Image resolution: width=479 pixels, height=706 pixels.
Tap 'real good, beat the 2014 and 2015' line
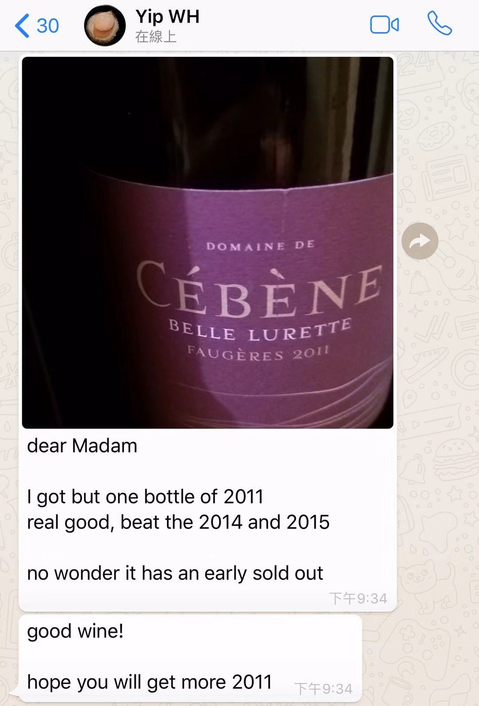pos(178,522)
